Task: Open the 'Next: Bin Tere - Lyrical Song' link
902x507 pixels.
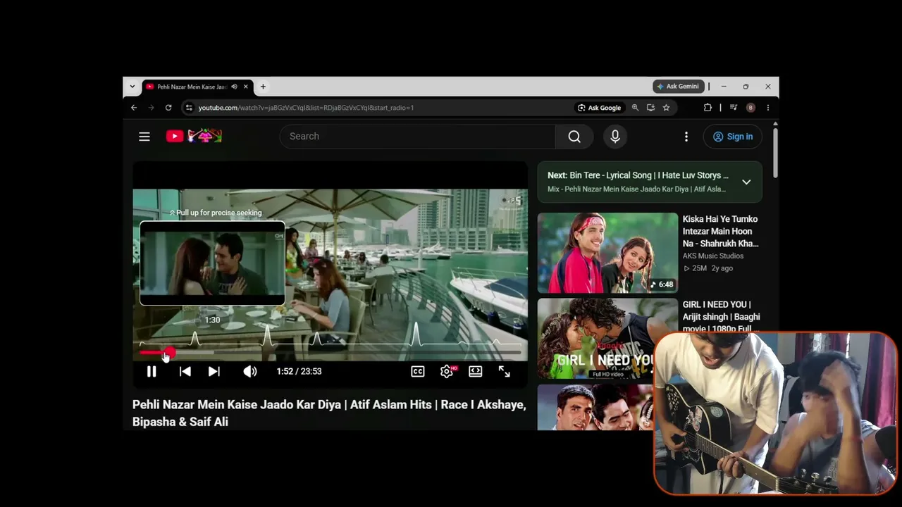Action: (x=638, y=175)
